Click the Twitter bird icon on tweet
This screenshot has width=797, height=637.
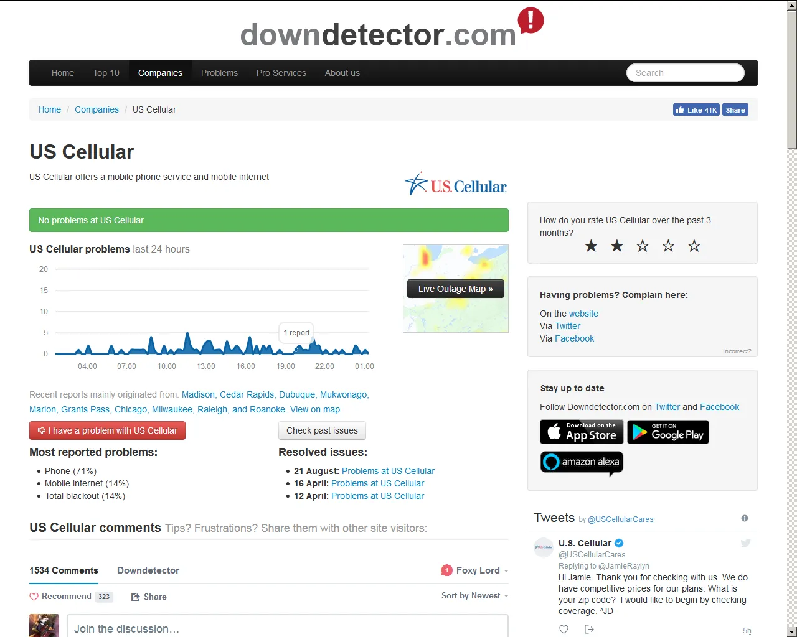[745, 543]
